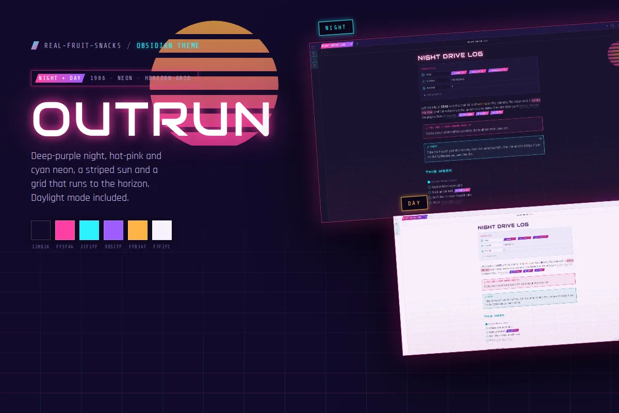This screenshot has height=413, width=619.
Task: Select the Night Drive Log tab in day window
Action: (x=414, y=217)
